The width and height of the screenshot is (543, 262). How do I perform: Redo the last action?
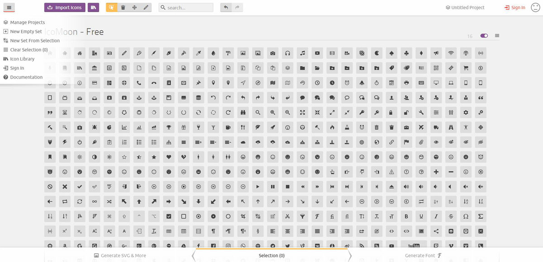click(237, 7)
